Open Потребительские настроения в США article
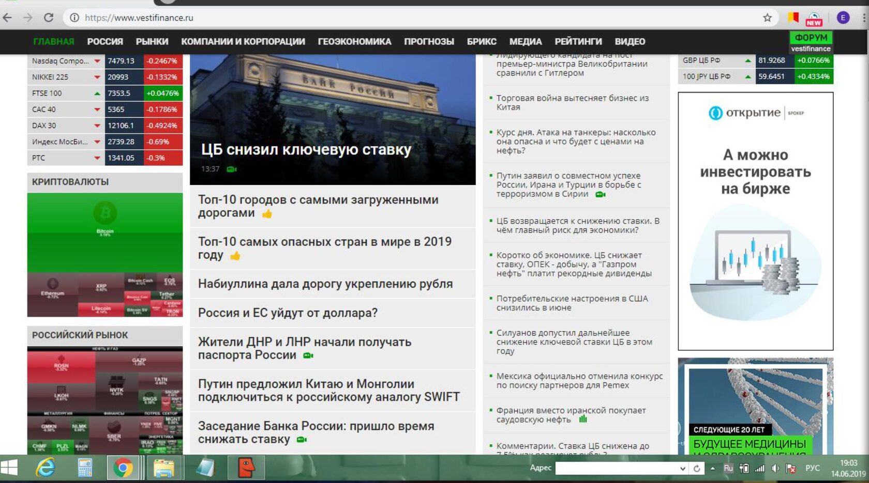The image size is (869, 483). pyautogui.click(x=572, y=303)
